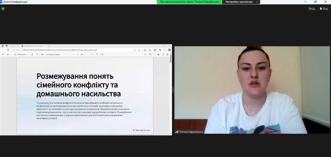Click the green Zoom encryption shield icon
331x157 pixels.
3,9
